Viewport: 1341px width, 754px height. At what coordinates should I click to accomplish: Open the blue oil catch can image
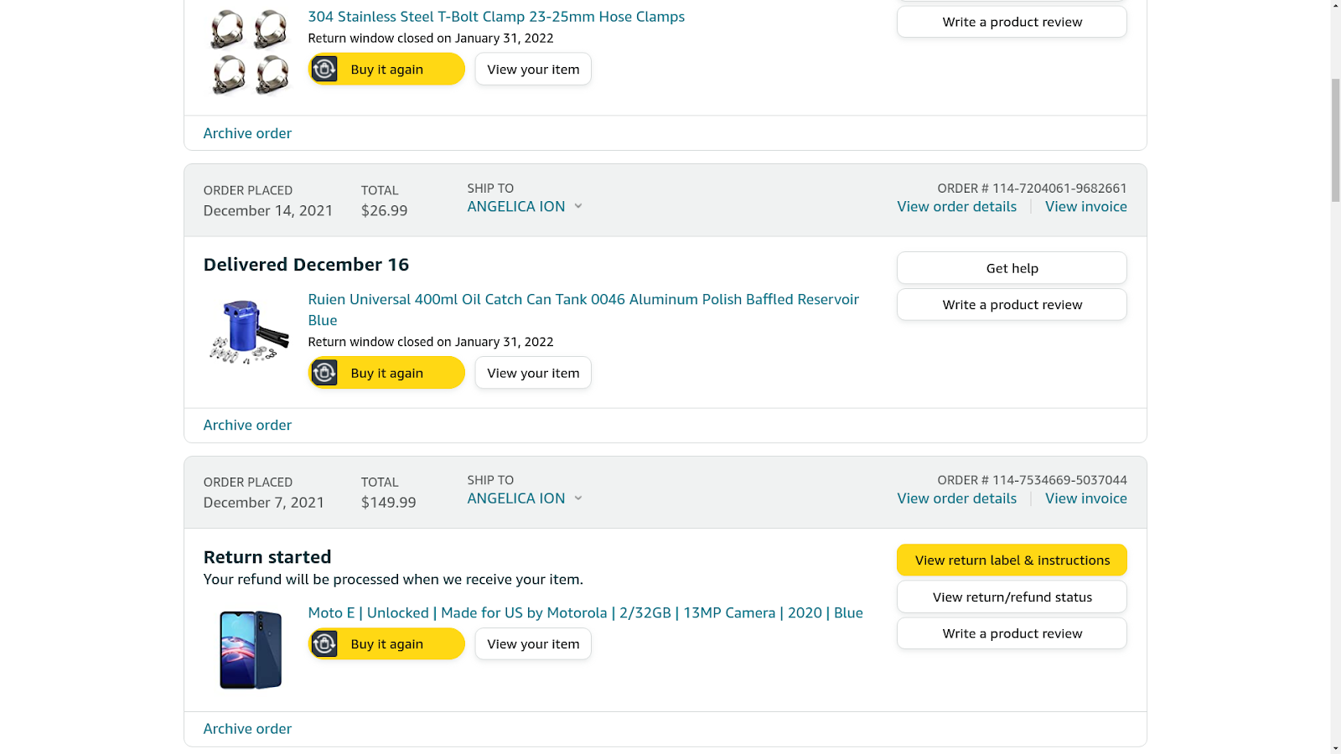tap(249, 331)
